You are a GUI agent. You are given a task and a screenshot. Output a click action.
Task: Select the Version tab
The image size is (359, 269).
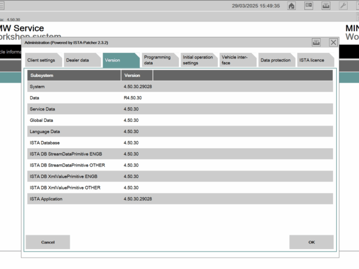click(x=121, y=60)
